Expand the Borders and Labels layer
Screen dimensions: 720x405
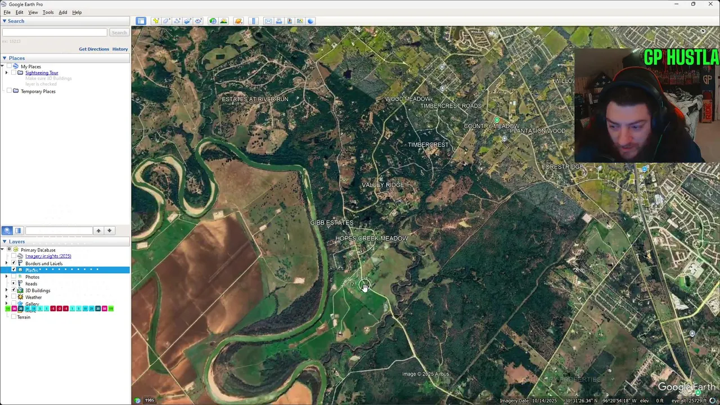(7, 263)
